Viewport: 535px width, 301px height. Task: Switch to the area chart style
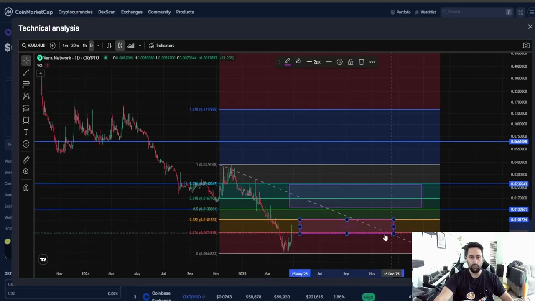click(x=131, y=46)
